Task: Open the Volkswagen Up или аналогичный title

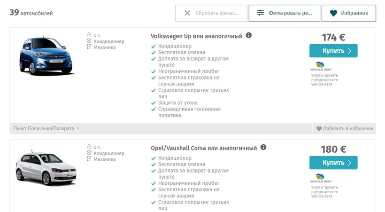Action: [196, 36]
